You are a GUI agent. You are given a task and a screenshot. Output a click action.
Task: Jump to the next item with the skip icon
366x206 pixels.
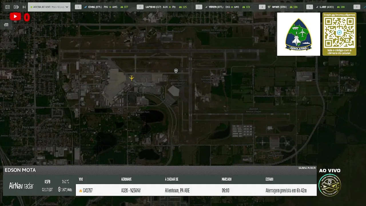tap(24, 7)
